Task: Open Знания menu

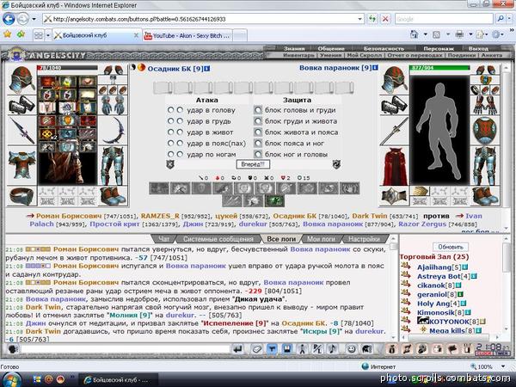Action: click(x=294, y=48)
